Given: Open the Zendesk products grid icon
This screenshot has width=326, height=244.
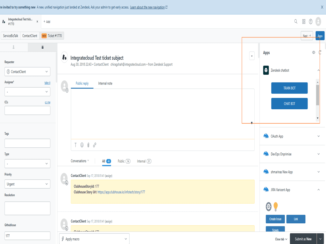Looking at the screenshot, I should (x=304, y=22).
